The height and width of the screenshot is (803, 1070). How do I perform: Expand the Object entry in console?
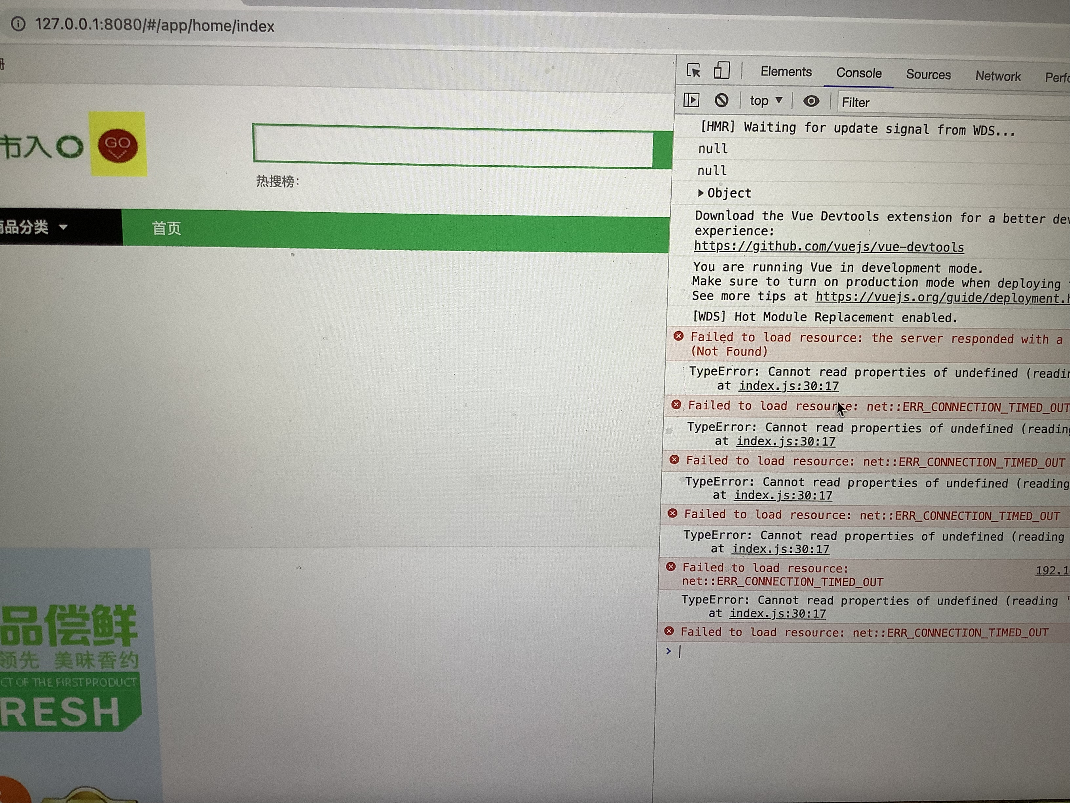coord(701,193)
